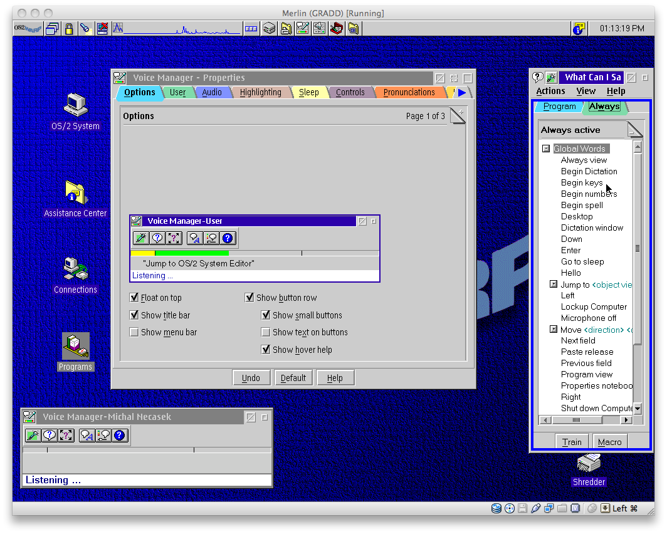Open the View menu in What Can I Say

tap(586, 91)
